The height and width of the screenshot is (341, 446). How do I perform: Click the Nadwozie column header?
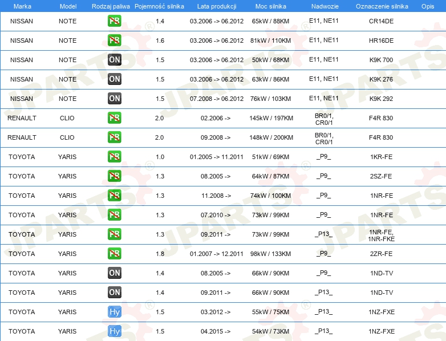point(325,6)
